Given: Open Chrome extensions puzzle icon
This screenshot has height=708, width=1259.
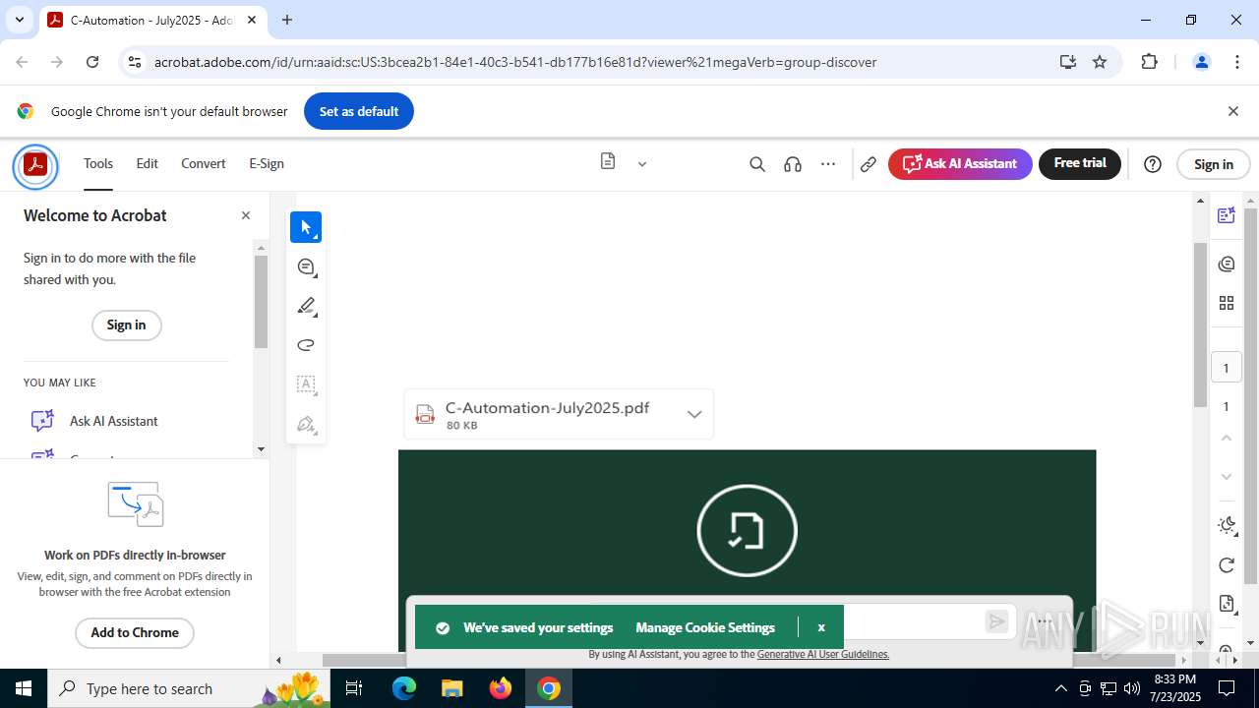Looking at the screenshot, I should (1149, 62).
